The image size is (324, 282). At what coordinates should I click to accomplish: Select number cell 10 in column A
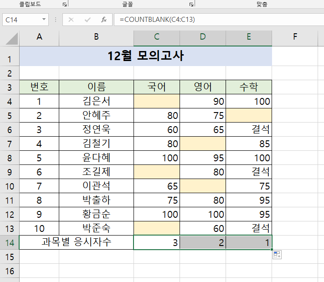tap(39, 228)
